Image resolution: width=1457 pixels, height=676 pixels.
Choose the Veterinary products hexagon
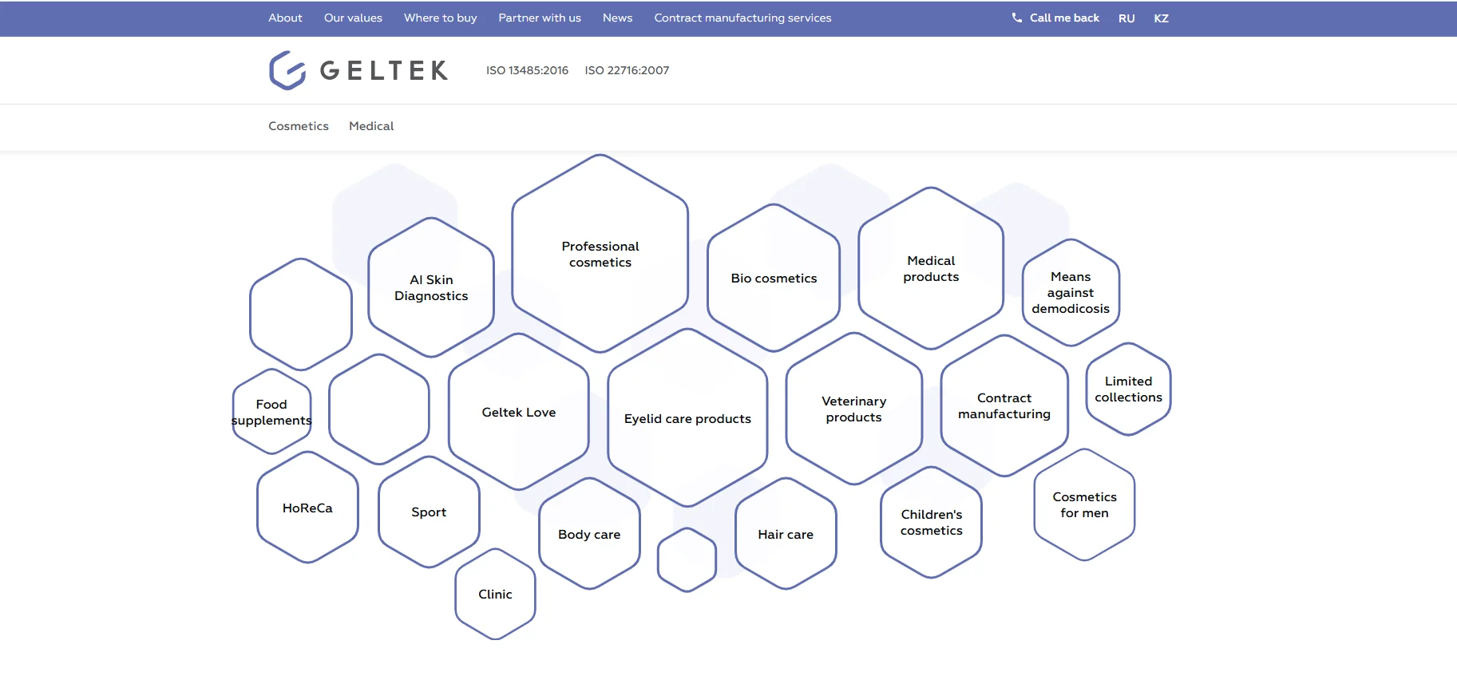(853, 409)
